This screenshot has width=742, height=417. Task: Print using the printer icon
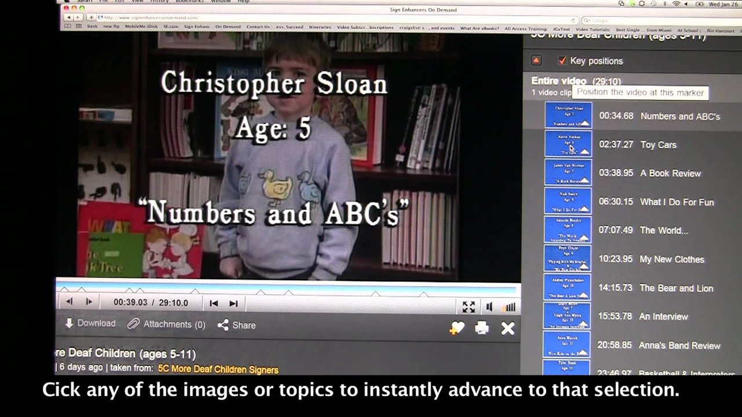[x=482, y=328]
